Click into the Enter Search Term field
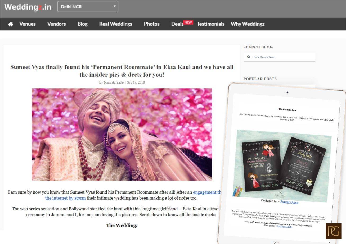346x244 pixels. pyautogui.click(x=282, y=57)
